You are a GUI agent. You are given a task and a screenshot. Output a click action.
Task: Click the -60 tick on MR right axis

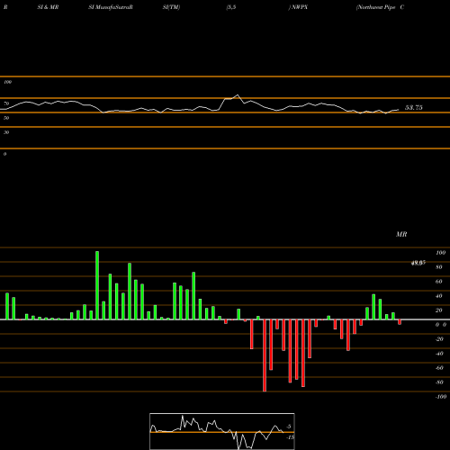(439, 368)
